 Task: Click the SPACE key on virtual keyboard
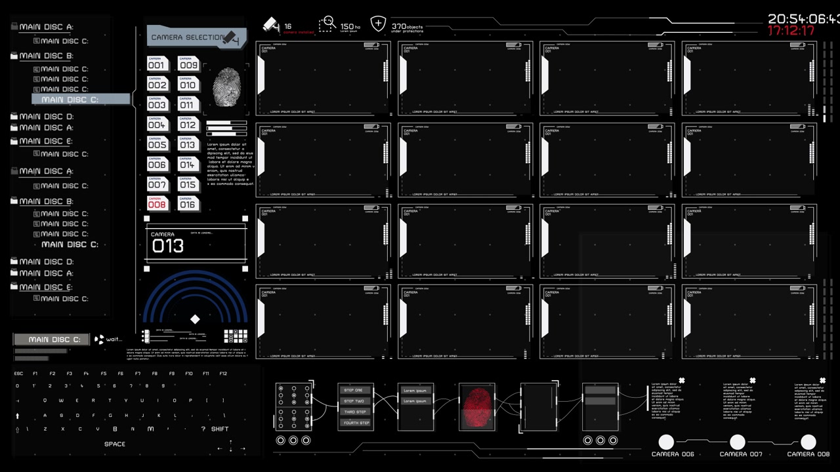[115, 444]
